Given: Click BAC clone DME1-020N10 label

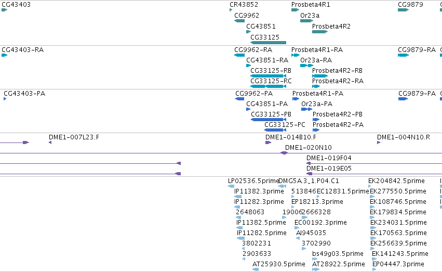Looking at the screenshot, I should point(309,148).
